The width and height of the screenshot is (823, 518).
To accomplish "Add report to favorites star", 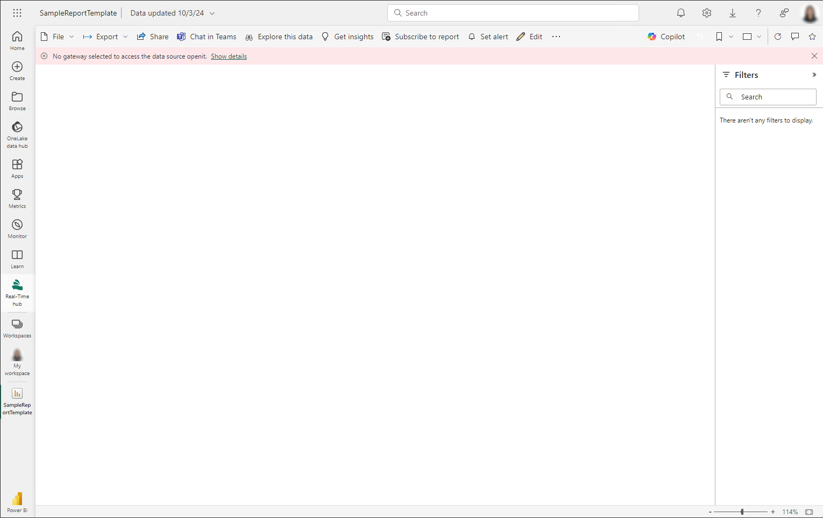I will 812,37.
